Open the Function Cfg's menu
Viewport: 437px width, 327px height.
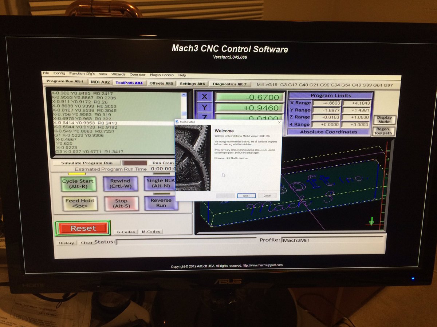82,74
